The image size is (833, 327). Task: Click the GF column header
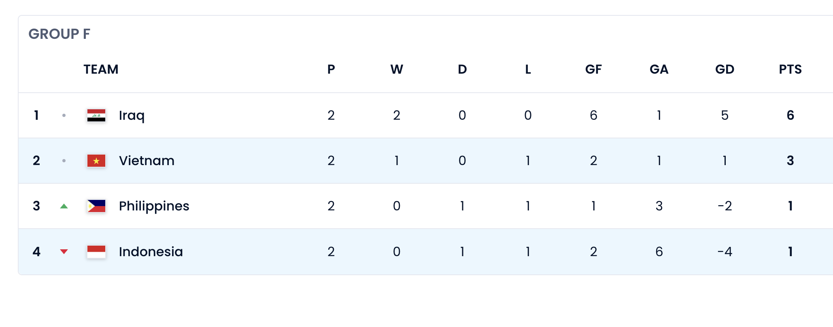(x=593, y=69)
